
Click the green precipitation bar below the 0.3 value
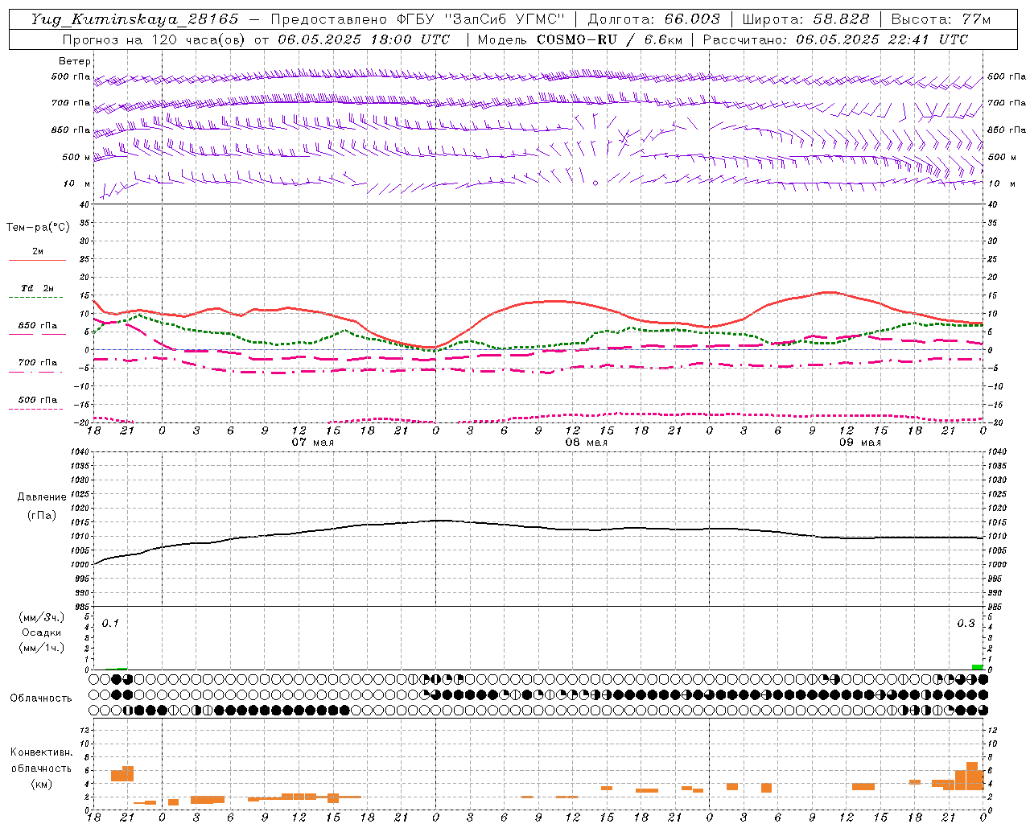click(977, 667)
